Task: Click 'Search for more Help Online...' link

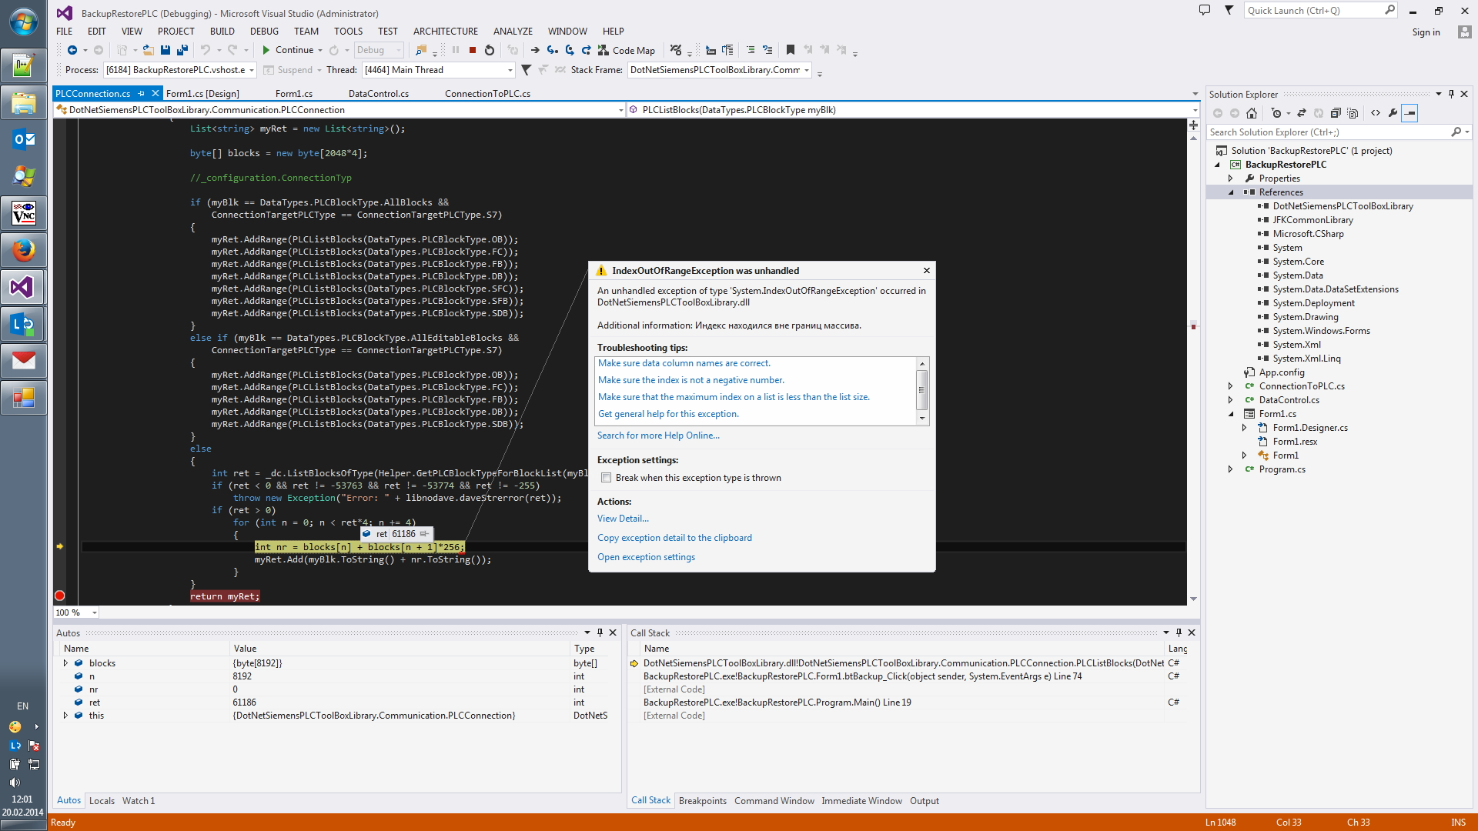Action: pyautogui.click(x=658, y=436)
